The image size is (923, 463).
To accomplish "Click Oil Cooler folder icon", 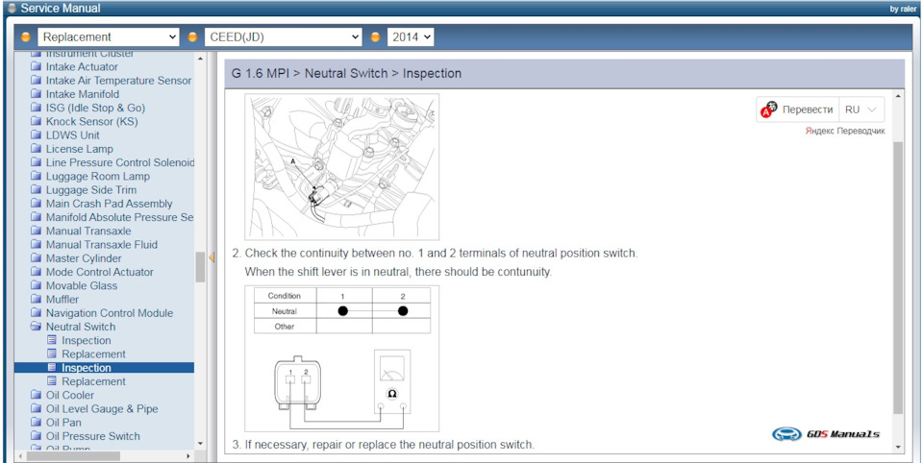I will click(x=37, y=396).
